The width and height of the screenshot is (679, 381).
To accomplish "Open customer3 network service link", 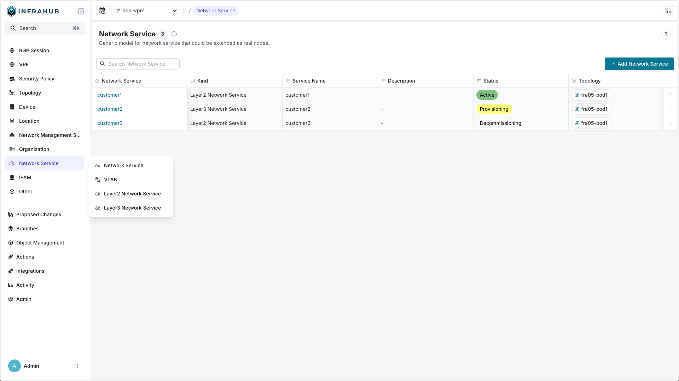I will (110, 123).
